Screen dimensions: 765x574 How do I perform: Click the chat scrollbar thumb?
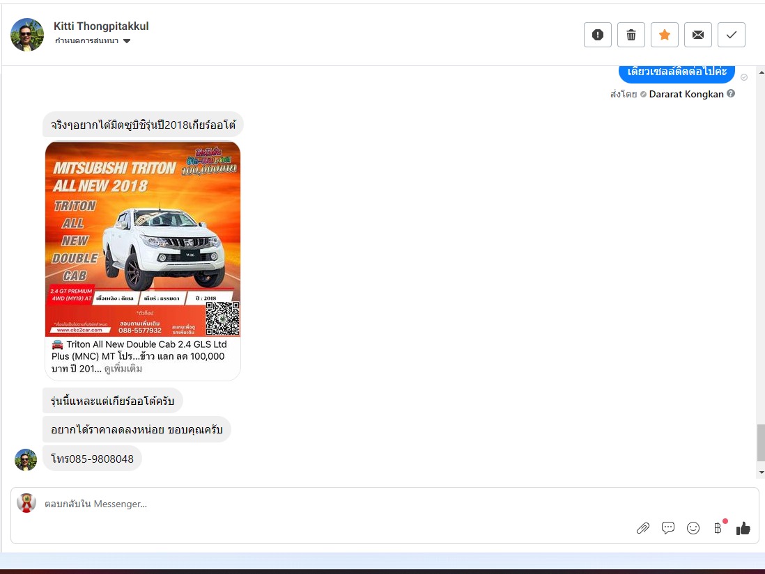pyautogui.click(x=761, y=443)
